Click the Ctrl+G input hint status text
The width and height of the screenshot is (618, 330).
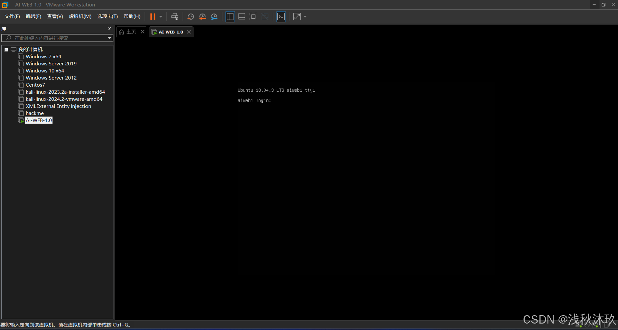click(x=65, y=325)
